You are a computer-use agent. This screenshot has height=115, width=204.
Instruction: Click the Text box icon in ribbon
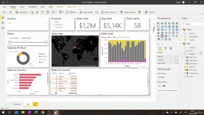(x=97, y=12)
